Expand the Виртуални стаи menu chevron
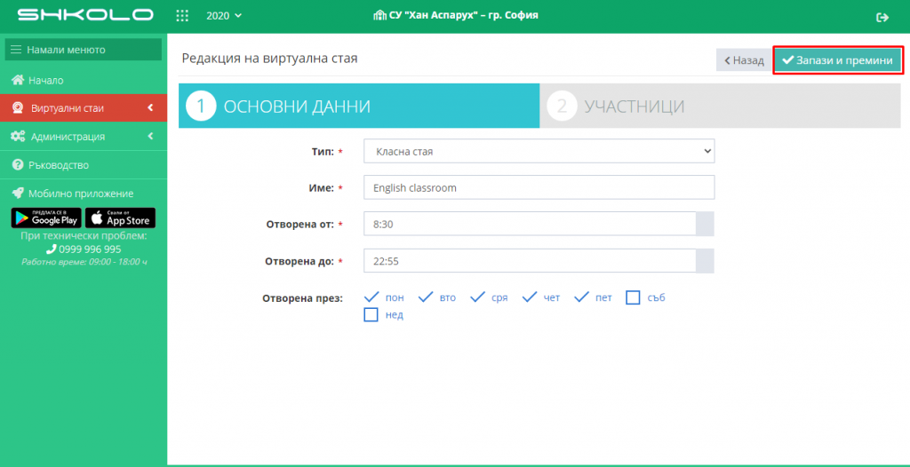 point(150,108)
